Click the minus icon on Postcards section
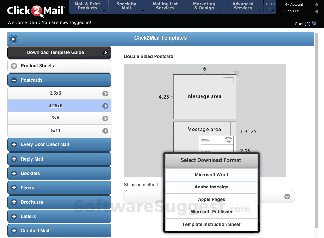324x238 pixels. click(x=14, y=80)
